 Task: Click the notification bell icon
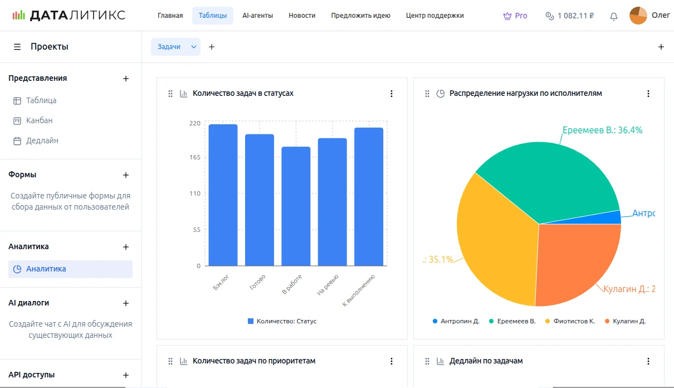[614, 16]
